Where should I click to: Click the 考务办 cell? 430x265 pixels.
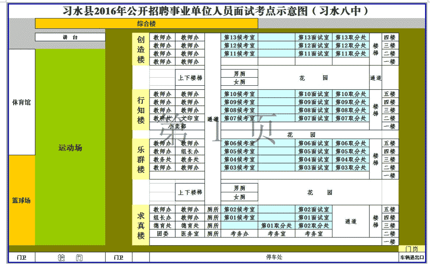click(239, 234)
